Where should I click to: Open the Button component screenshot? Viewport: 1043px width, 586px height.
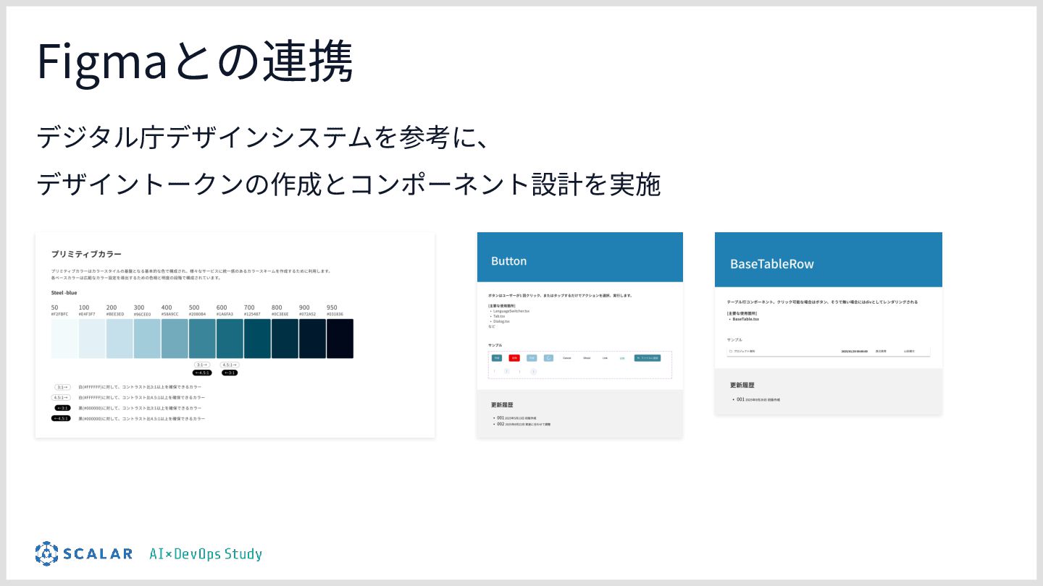(580, 335)
